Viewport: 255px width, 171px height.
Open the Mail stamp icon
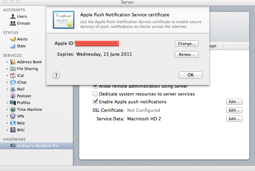click(x=13, y=89)
